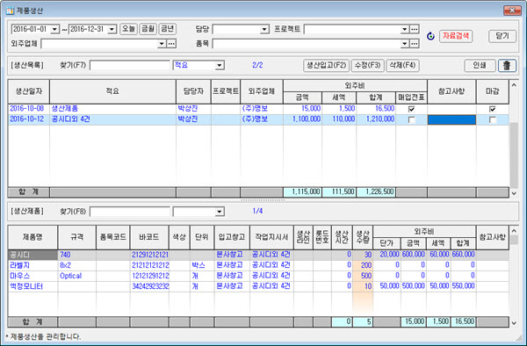The width and height of the screenshot is (527, 346).
Task: Expand the 외주업체 combo box arrow
Action: [x=162, y=44]
